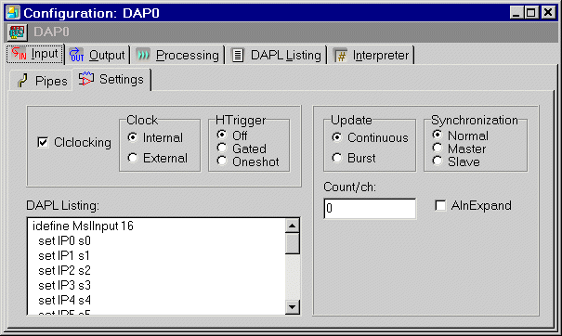Viewport: 562px width, 336px height.
Task: Choose Burst update mode
Action: (337, 158)
